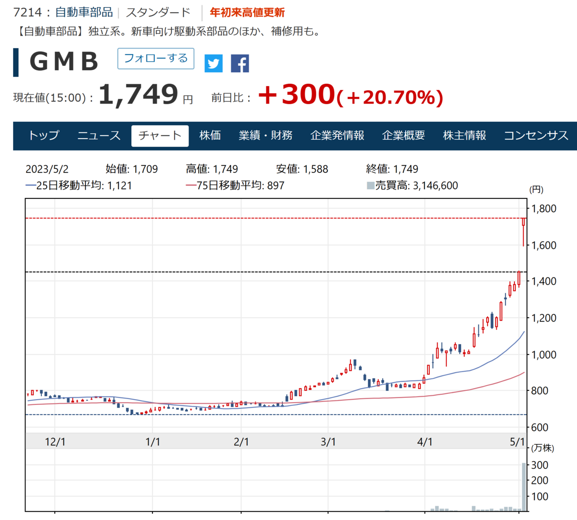Click the +300 day change value
Image resolution: width=577 pixels, height=520 pixels.
pyautogui.click(x=296, y=94)
